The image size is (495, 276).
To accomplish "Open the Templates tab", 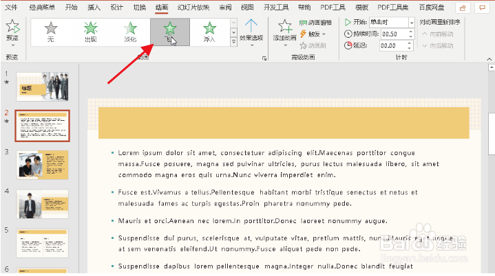I will [361, 8].
